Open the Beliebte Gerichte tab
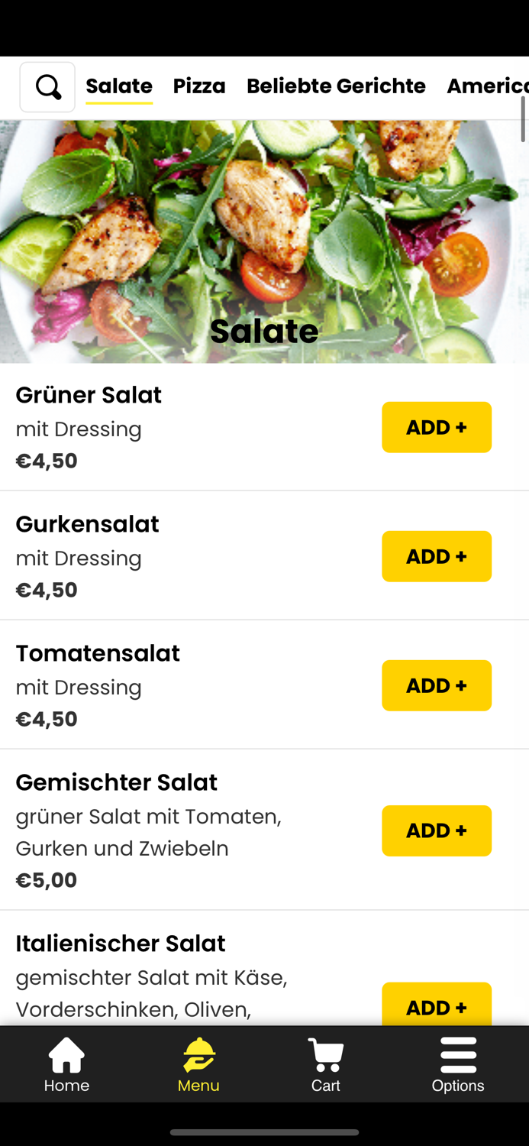Image resolution: width=529 pixels, height=1146 pixels. pyautogui.click(x=336, y=86)
